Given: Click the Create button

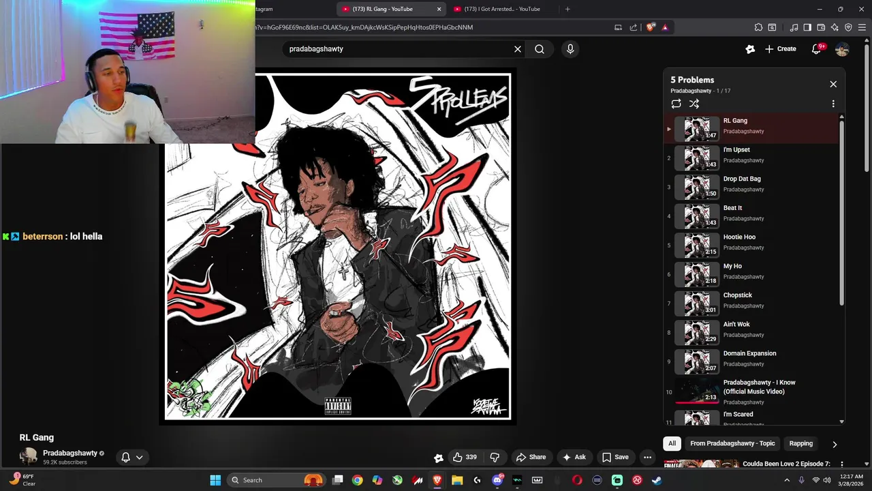Looking at the screenshot, I should tap(780, 49).
